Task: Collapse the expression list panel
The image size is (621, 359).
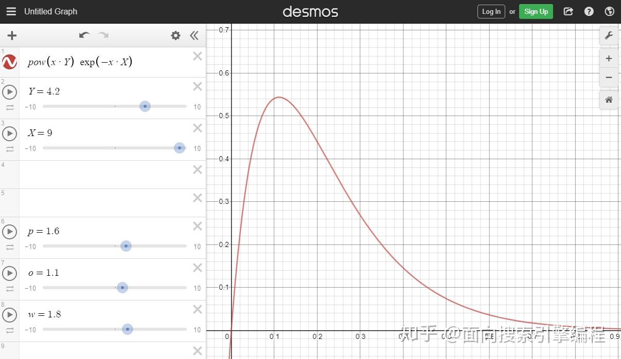Action: (194, 35)
